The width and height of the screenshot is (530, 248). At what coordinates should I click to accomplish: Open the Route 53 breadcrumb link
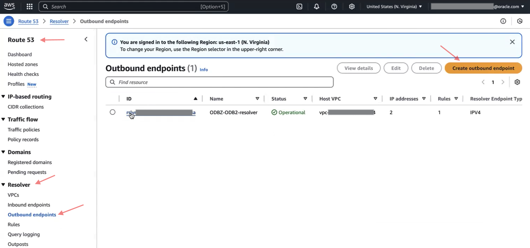[x=28, y=21]
